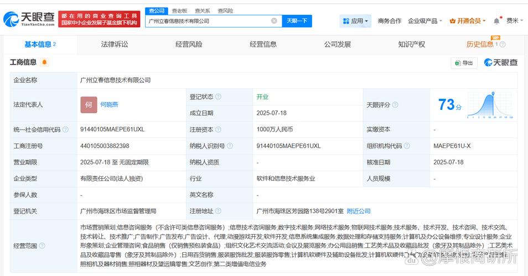The height and width of the screenshot is (276, 528).
Task: Open the 经营信息 tab
Action: (263, 44)
